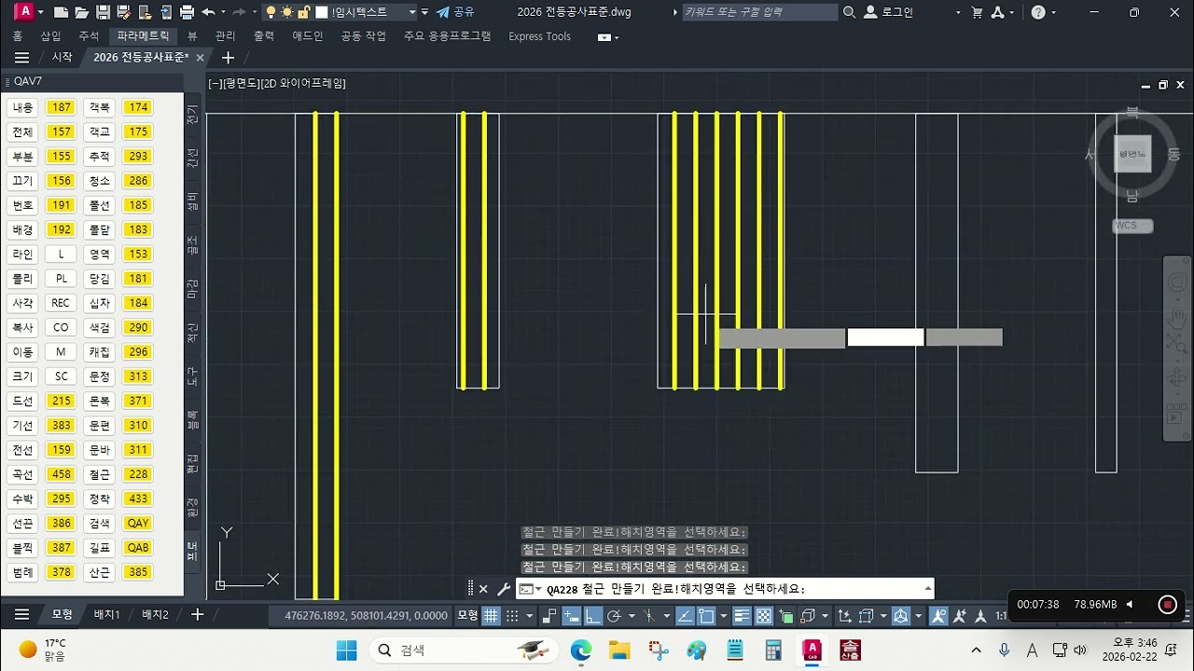Toggle lineweight display in status bar
Screen dimensions: 1194x671
[x=743, y=616]
